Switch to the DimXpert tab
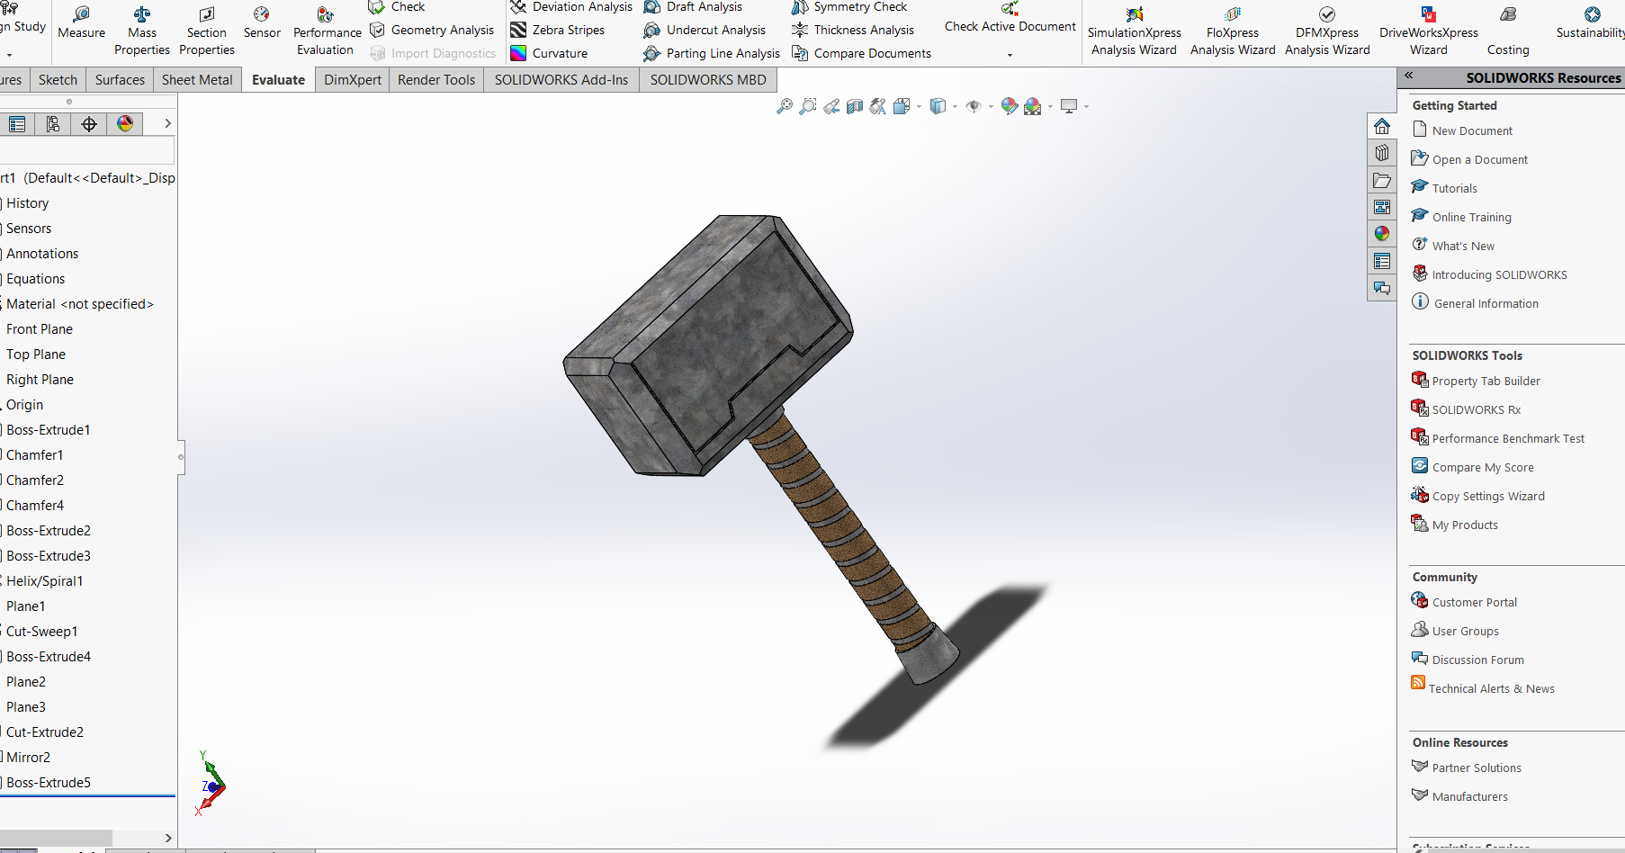 353,79
